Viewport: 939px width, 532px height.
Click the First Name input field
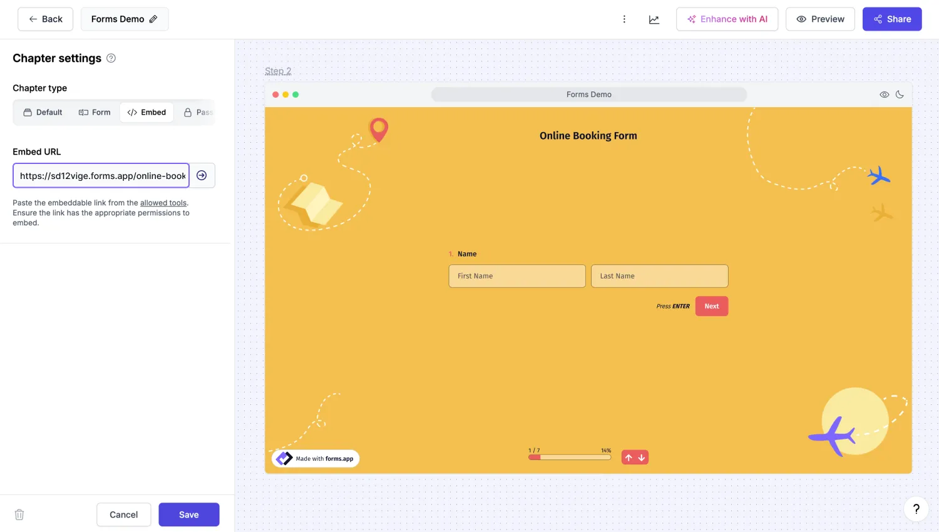pos(516,275)
